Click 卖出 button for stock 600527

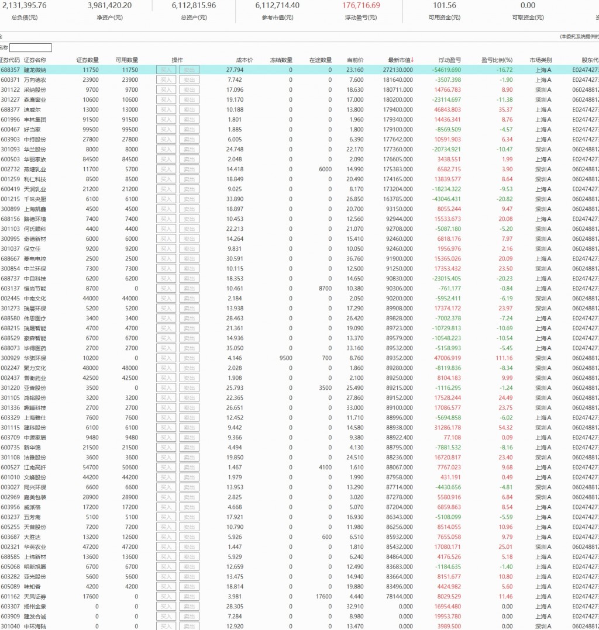(189, 468)
